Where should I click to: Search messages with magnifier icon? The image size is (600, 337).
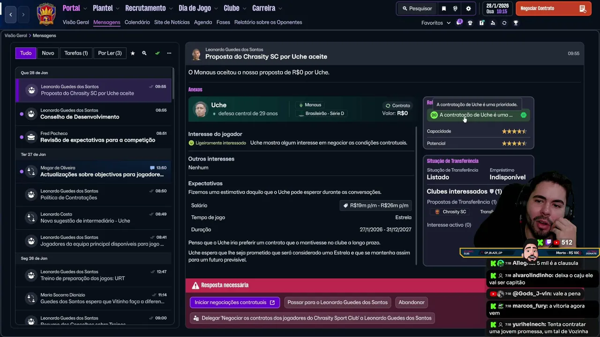point(144,53)
